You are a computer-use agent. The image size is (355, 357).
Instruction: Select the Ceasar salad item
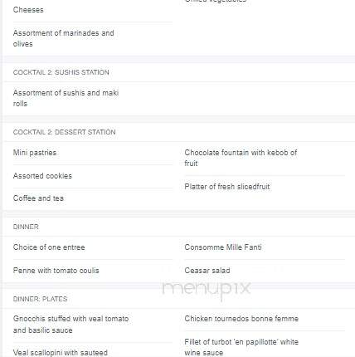[207, 271]
